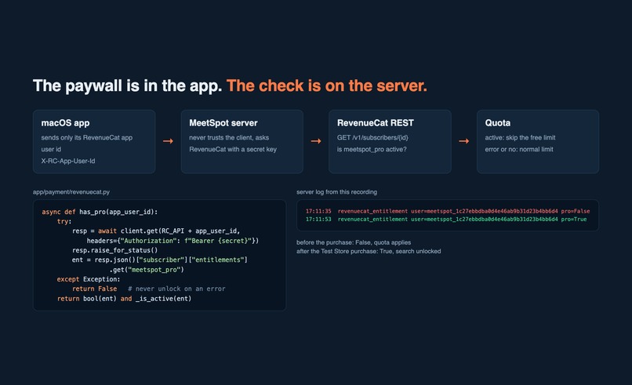Click the white headline "The paywall is in the app."
Image resolution: width=632 pixels, height=385 pixels.
click(127, 86)
